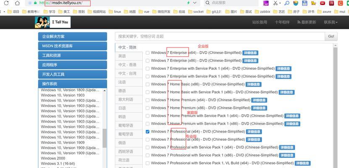Click the dark red JS extension icon

[x=332, y=3]
